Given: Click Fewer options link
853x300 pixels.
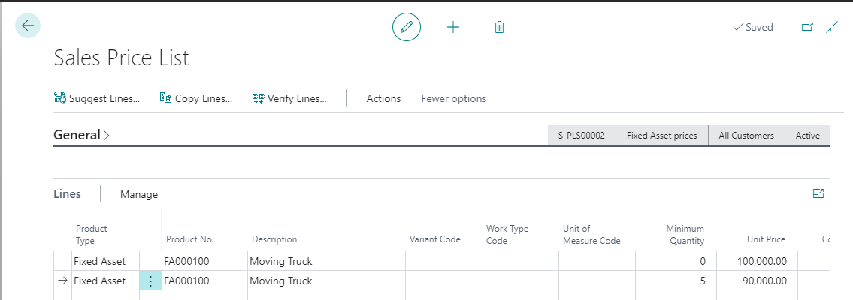Looking at the screenshot, I should coord(453,98).
